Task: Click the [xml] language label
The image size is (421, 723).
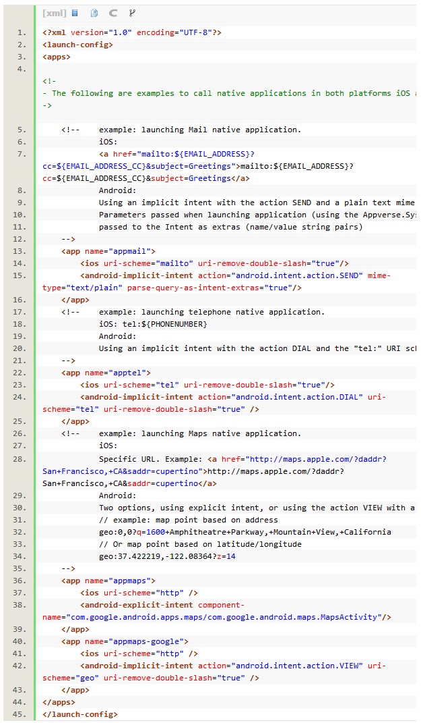Action: (x=54, y=13)
